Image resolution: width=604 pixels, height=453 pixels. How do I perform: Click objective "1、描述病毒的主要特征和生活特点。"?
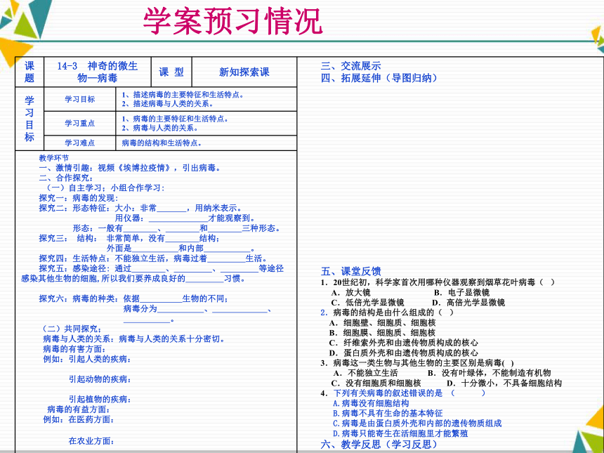coord(183,94)
